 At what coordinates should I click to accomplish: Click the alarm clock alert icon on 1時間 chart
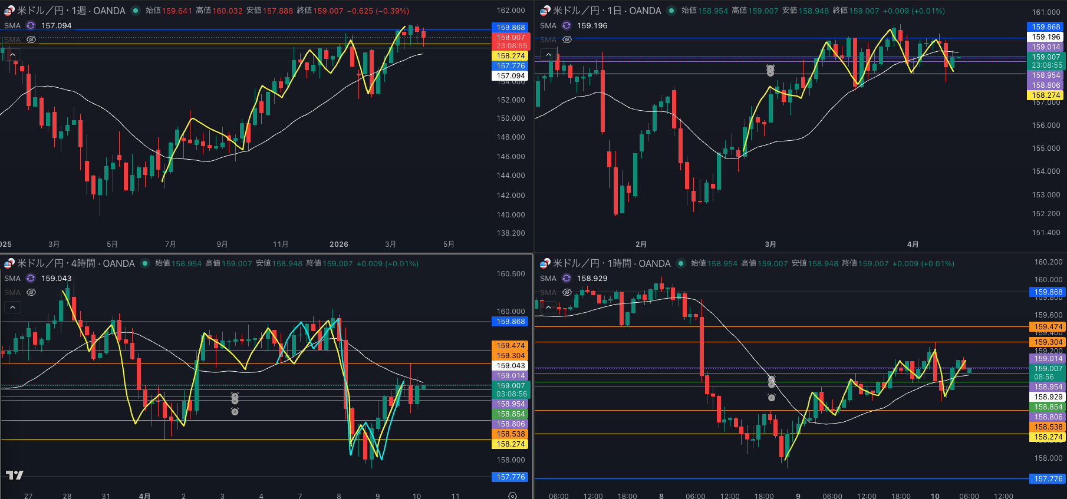771,397
